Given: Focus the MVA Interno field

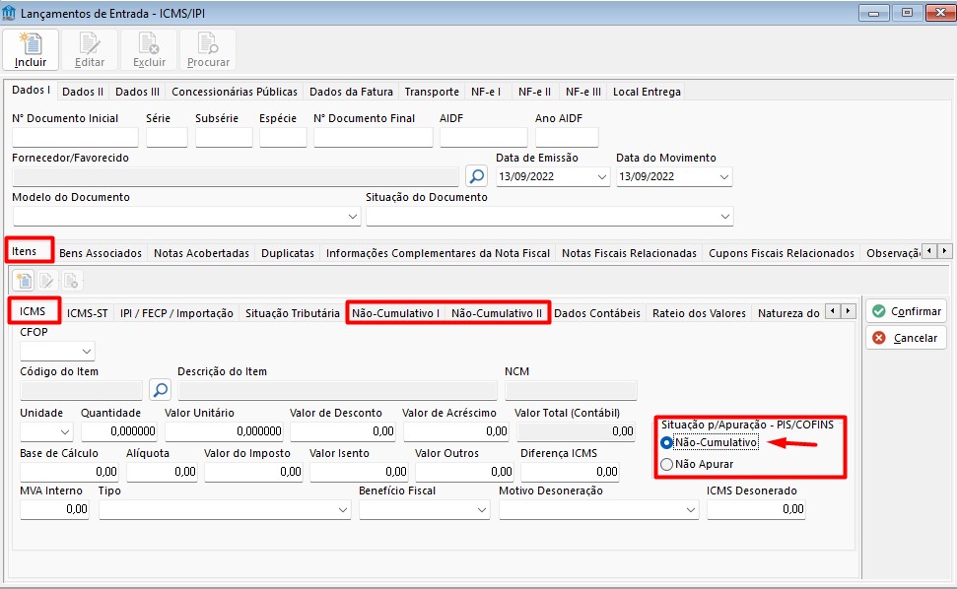Looking at the screenshot, I should (54, 510).
